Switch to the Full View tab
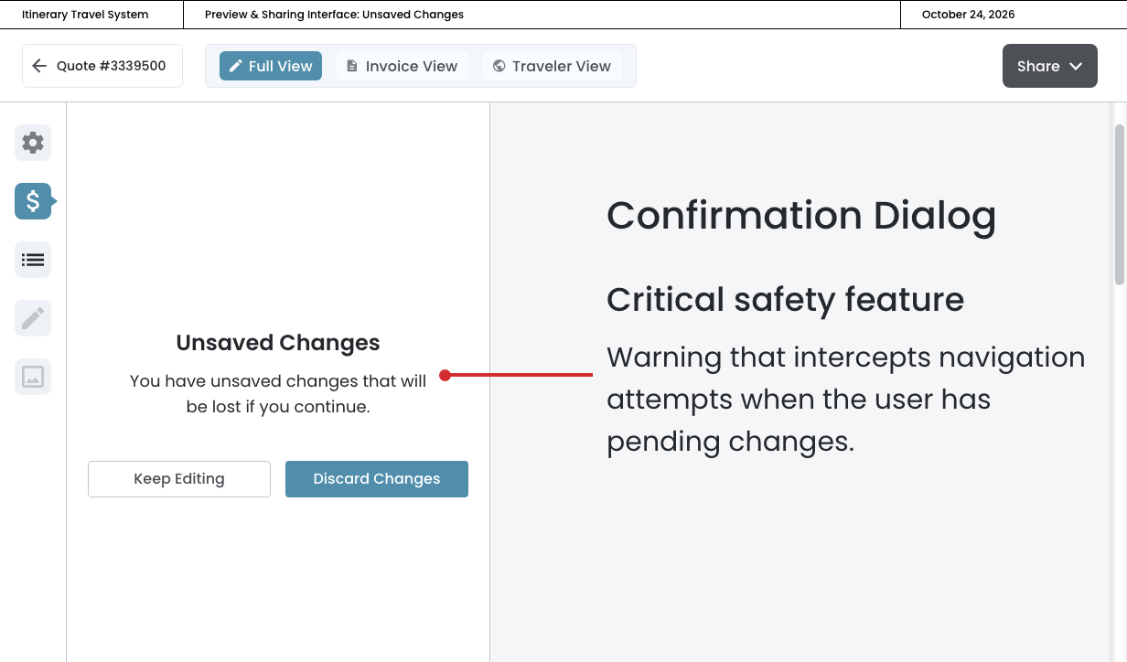Screen dimensions: 1127x662 [271, 66]
